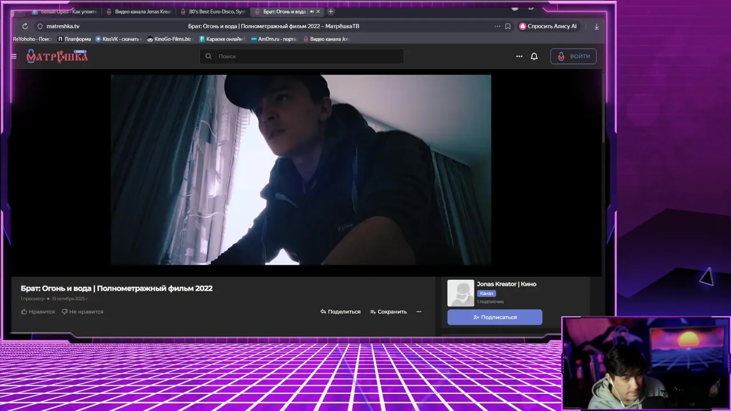Open the address bar three-dot options
The width and height of the screenshot is (731, 411).
click(497, 26)
